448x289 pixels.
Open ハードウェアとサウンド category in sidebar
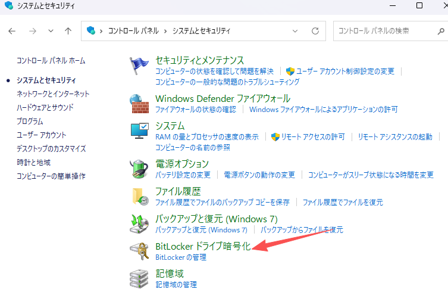(45, 108)
